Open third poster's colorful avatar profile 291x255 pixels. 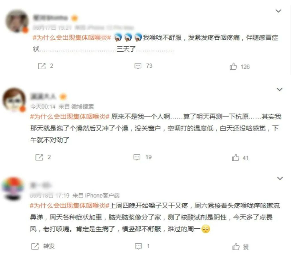point(13,189)
